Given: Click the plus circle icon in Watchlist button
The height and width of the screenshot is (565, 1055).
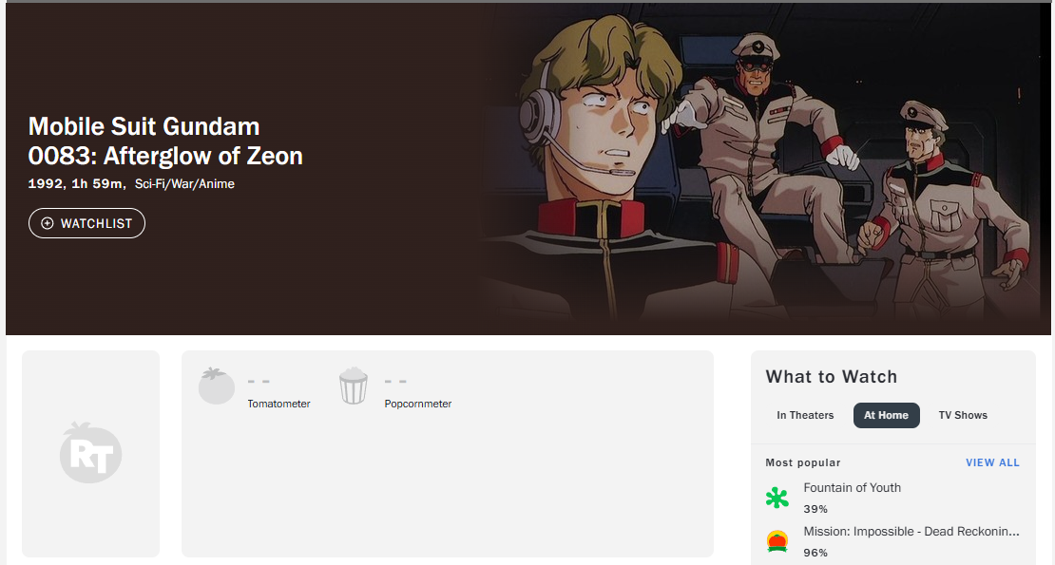Looking at the screenshot, I should pyautogui.click(x=48, y=223).
